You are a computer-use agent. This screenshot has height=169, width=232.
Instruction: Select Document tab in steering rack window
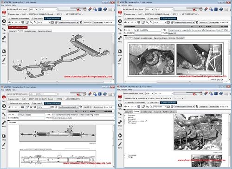pyautogui.click(x=13, y=122)
